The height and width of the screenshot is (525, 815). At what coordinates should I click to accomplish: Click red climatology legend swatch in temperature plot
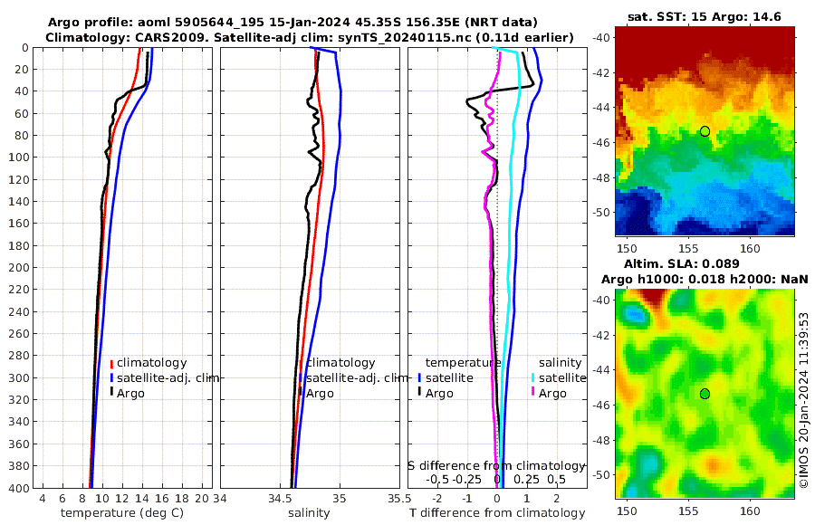pos(111,363)
